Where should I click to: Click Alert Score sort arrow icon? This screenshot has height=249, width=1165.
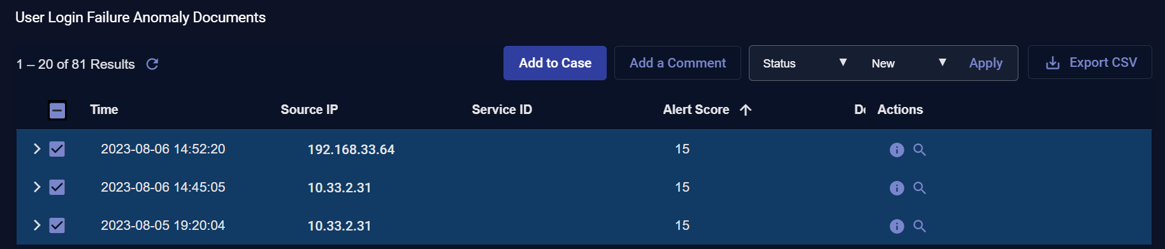(x=746, y=110)
